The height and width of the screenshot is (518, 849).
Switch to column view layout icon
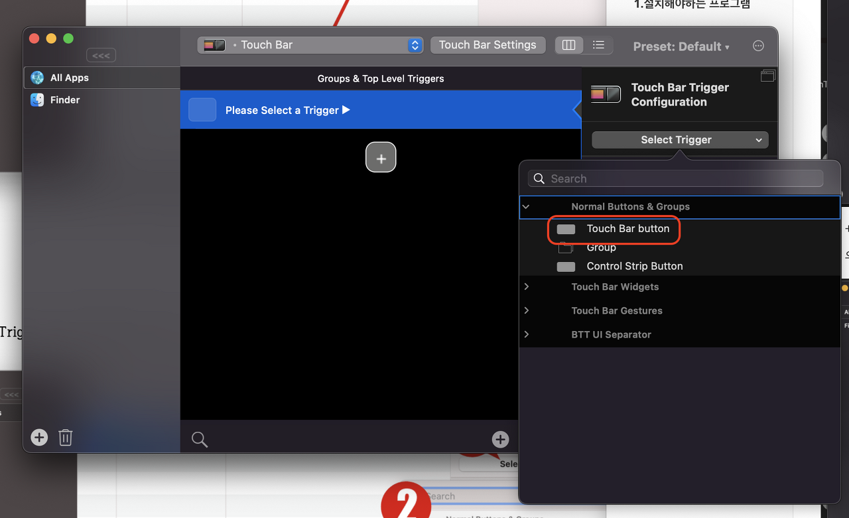[568, 45]
